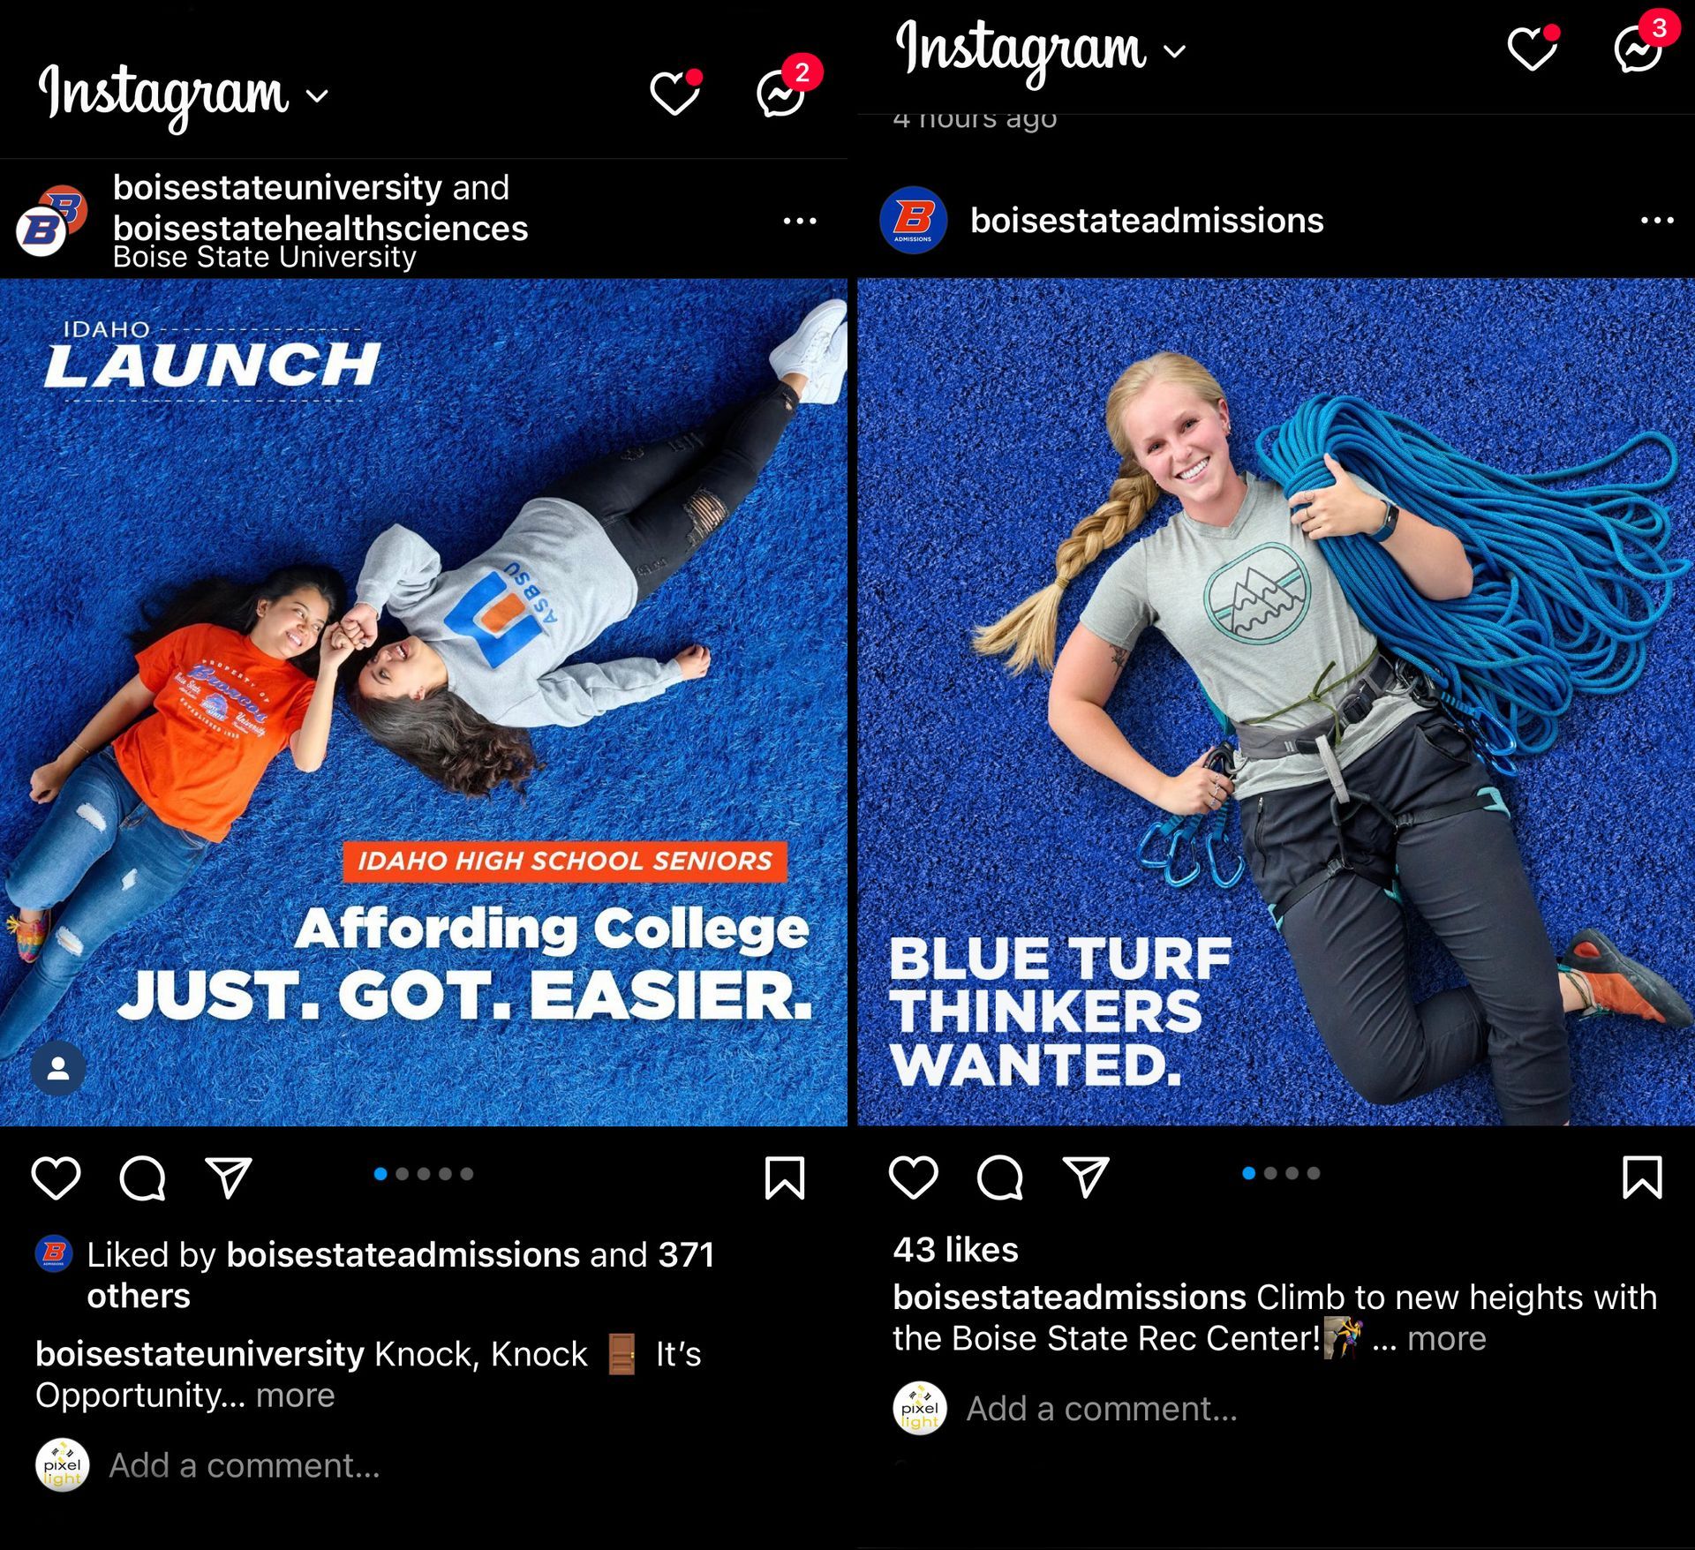Like the Idaho Launch post

coord(56,1178)
